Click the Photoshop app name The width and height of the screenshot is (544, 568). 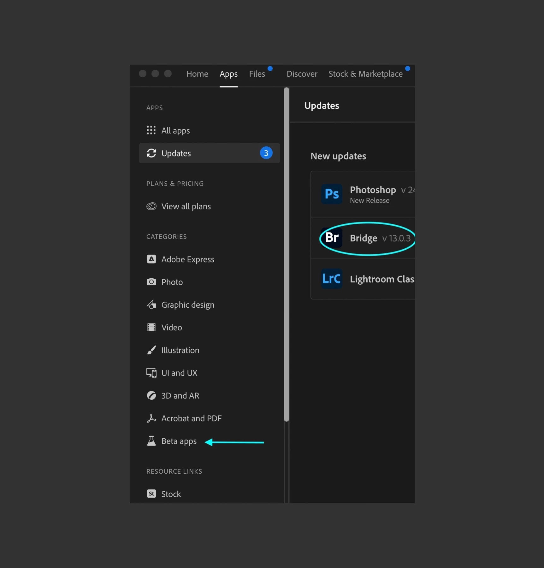373,190
